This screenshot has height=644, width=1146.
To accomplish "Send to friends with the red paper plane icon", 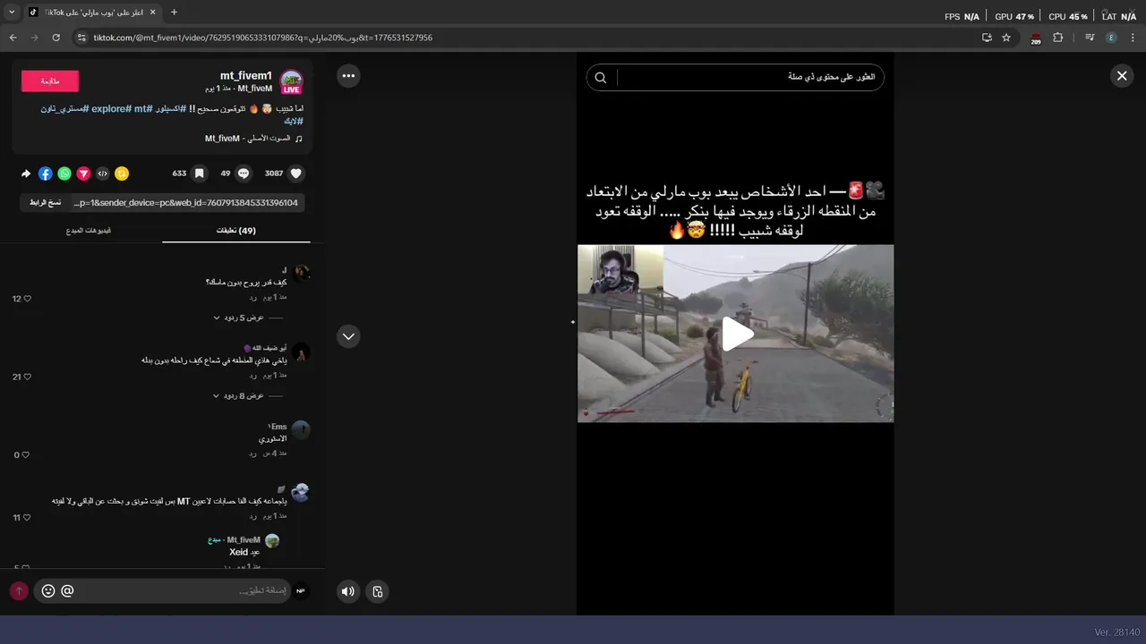I will tap(83, 174).
